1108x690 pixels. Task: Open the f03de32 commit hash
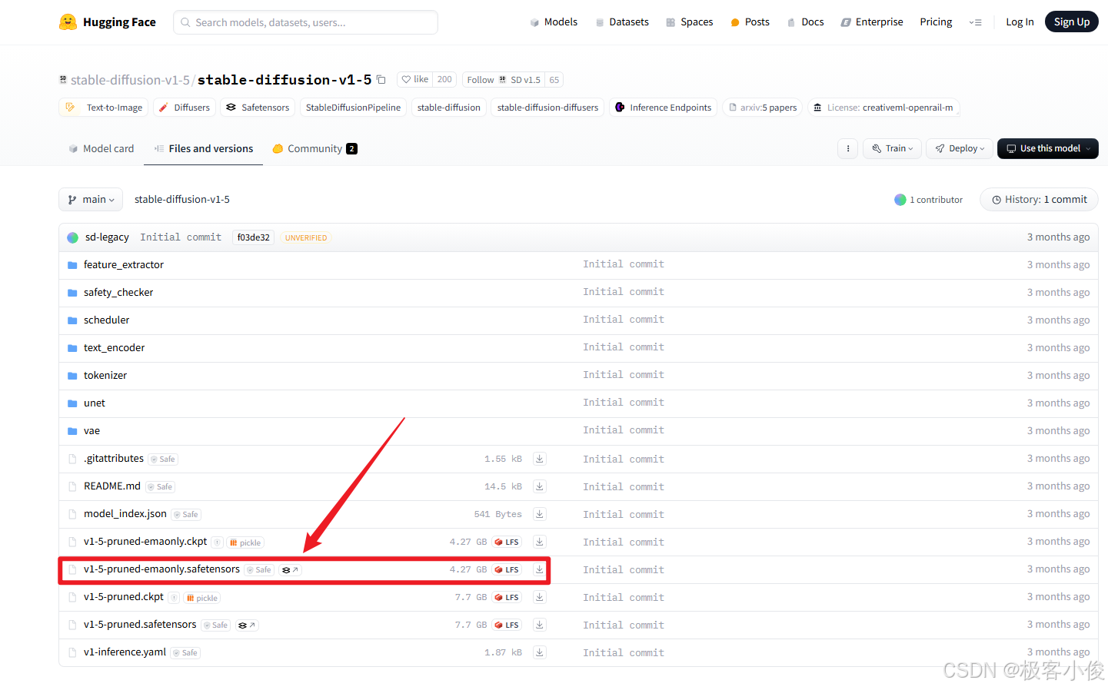coord(253,238)
